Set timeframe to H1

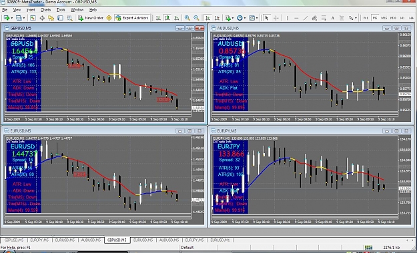402,18
